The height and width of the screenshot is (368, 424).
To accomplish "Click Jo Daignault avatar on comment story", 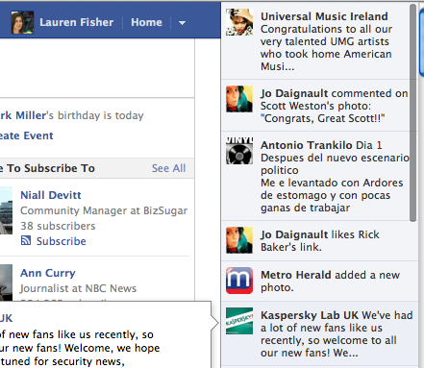I will point(239,99).
